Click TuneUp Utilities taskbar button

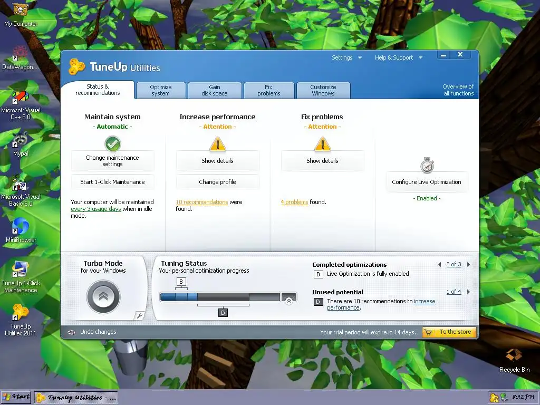pos(76,398)
